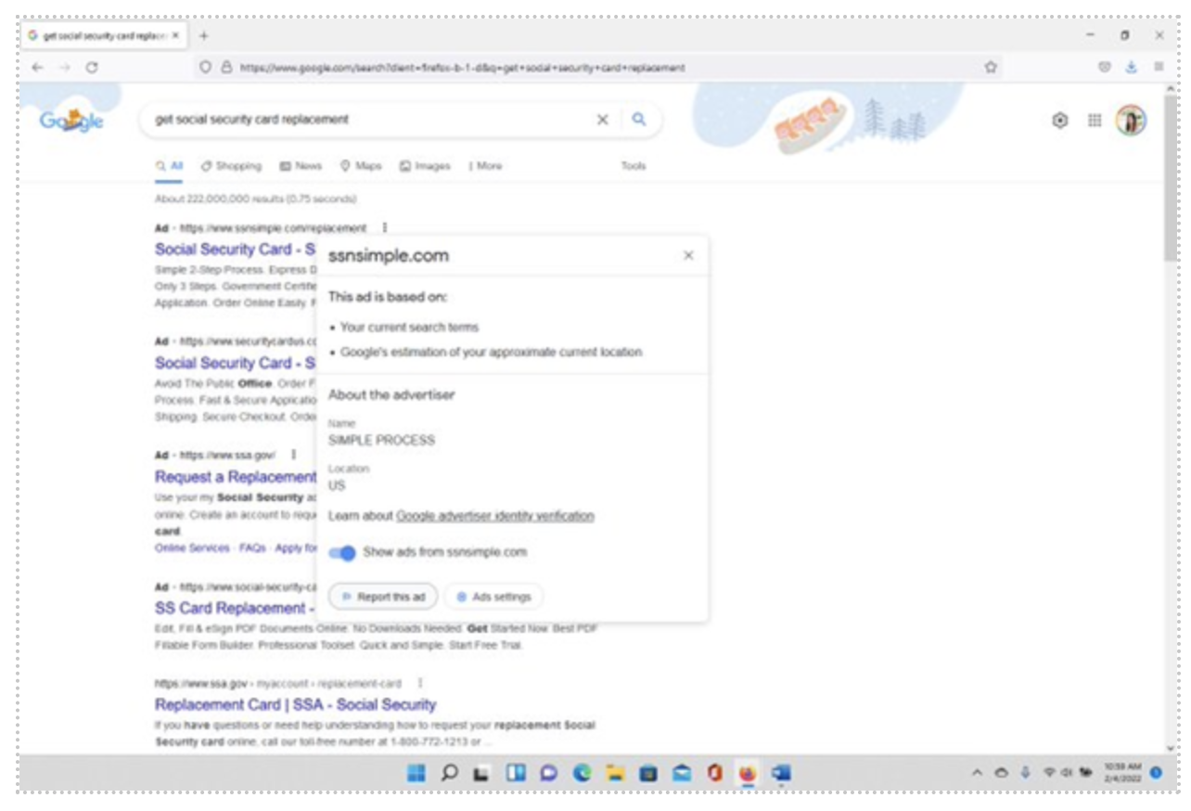The height and width of the screenshot is (811, 1191).
Task: Open Replacement Card | SSA - Social Security result
Action: pos(295,704)
